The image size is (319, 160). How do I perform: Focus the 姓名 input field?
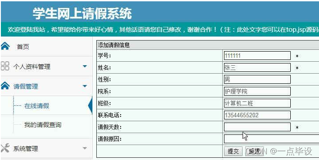pyautogui.click(x=257, y=67)
